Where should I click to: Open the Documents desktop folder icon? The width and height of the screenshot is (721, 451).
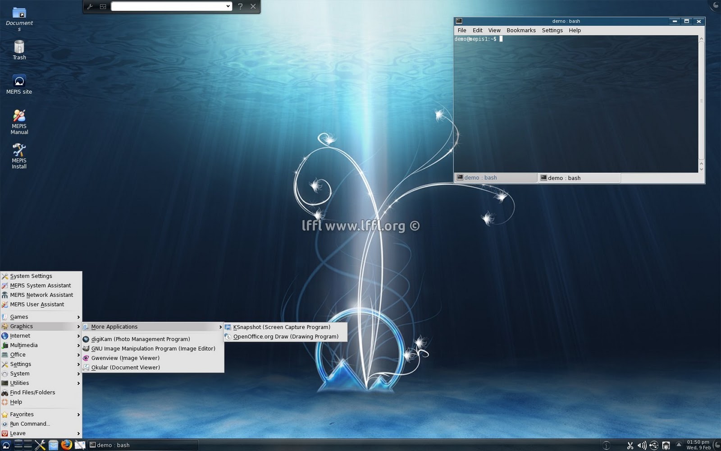[19, 19]
